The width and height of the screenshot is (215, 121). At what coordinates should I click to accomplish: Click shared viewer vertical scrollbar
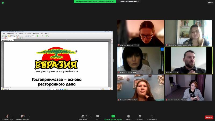[112, 64]
